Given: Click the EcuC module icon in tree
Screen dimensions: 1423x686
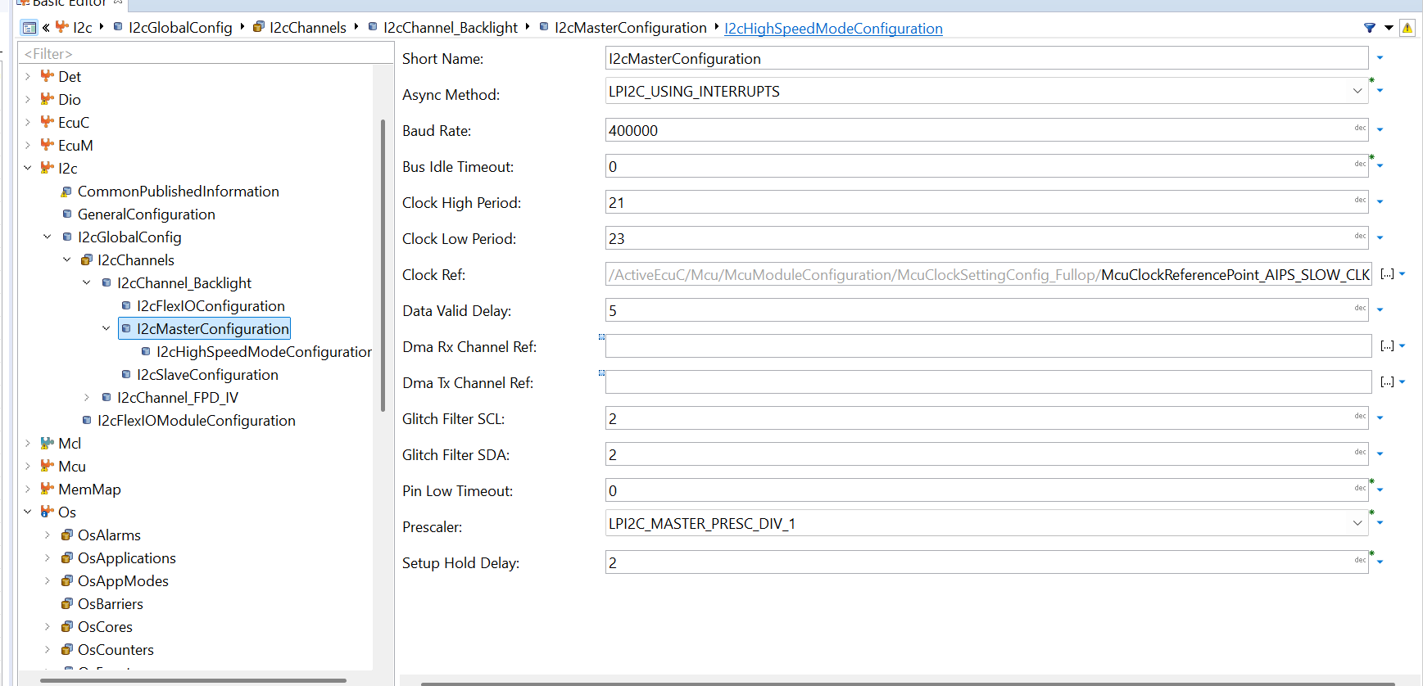Looking at the screenshot, I should (48, 122).
